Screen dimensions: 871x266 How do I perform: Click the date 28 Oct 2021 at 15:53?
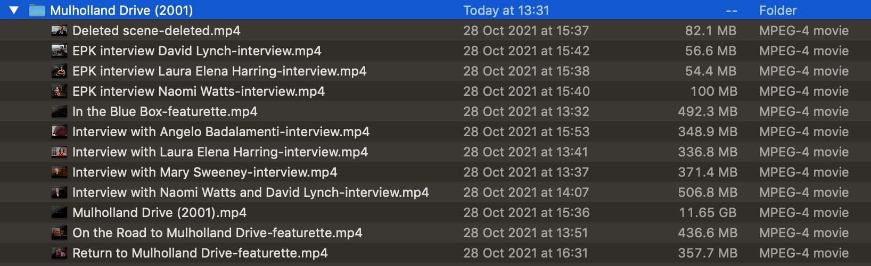coord(526,131)
